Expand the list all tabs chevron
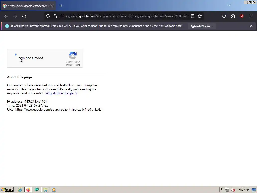Screen dimensions: 257x193 coord(228,6)
